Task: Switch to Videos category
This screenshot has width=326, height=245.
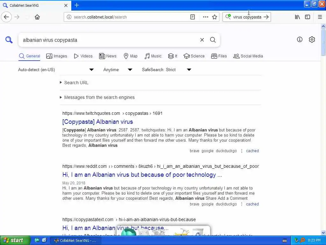Action: 83,56
